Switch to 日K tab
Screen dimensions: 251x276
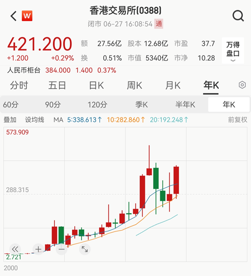click(x=97, y=85)
